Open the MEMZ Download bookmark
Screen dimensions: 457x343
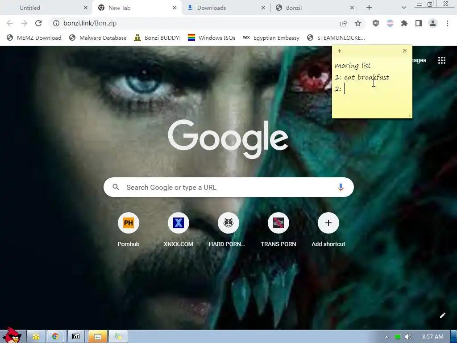pos(34,38)
